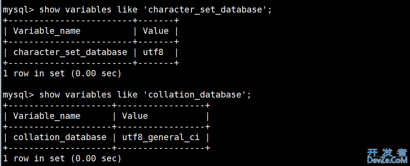
Task: Click the character_set_database row cell
Action: point(70,52)
